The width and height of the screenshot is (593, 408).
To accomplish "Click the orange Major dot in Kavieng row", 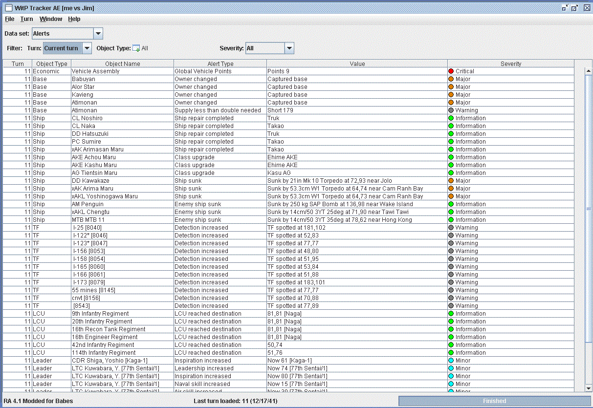I will 451,95.
